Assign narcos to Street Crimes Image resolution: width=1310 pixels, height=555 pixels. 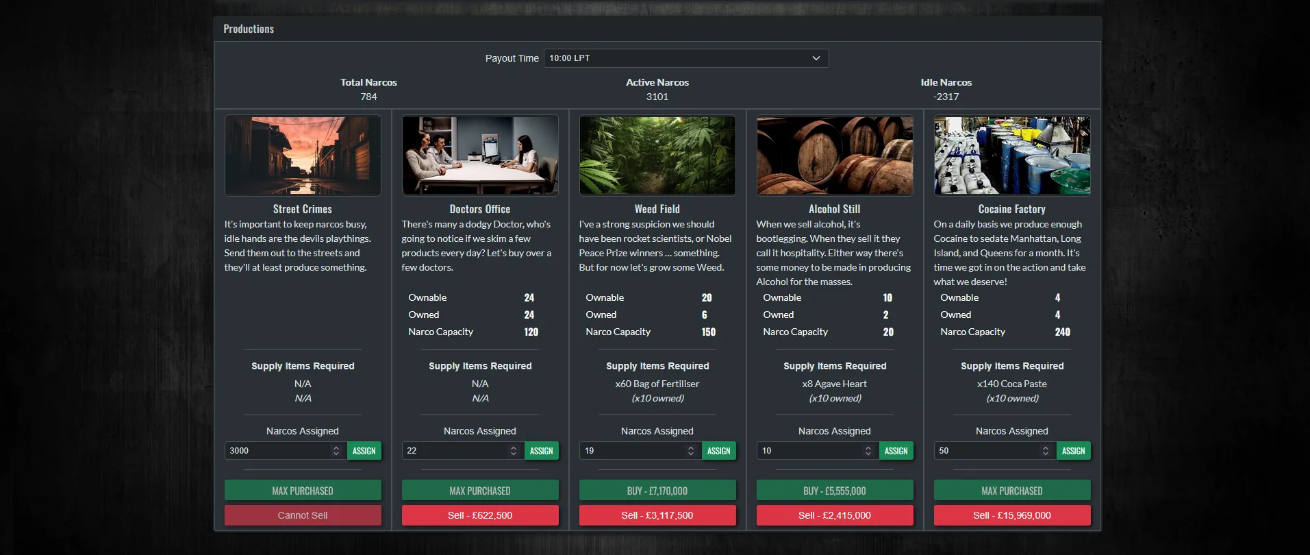pos(364,451)
